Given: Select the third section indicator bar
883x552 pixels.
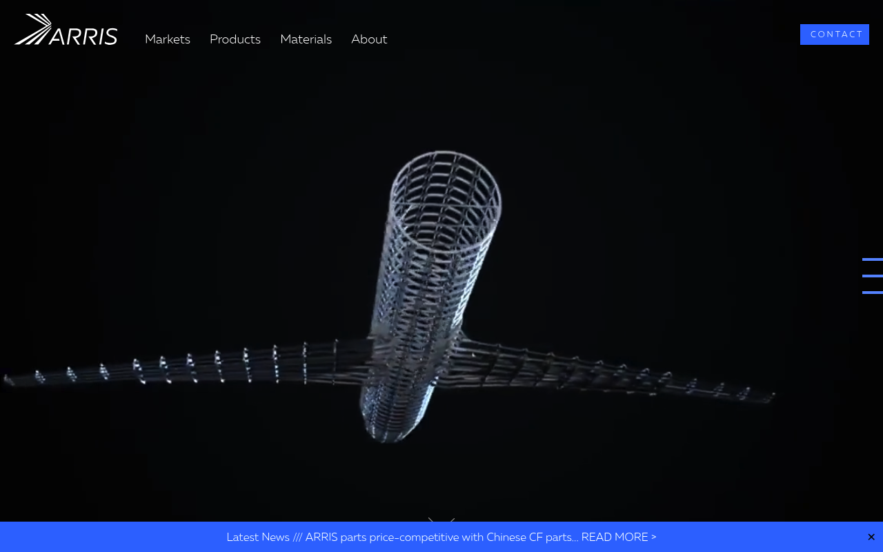Looking at the screenshot, I should tap(873, 293).
